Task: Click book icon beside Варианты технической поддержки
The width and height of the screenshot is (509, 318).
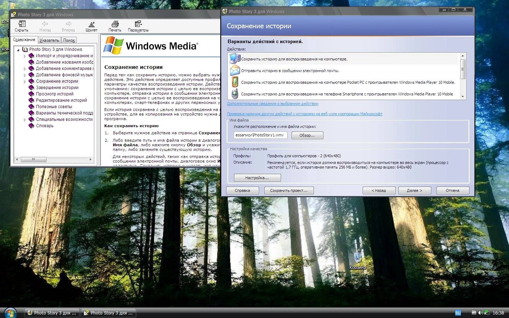Action: (x=31, y=113)
